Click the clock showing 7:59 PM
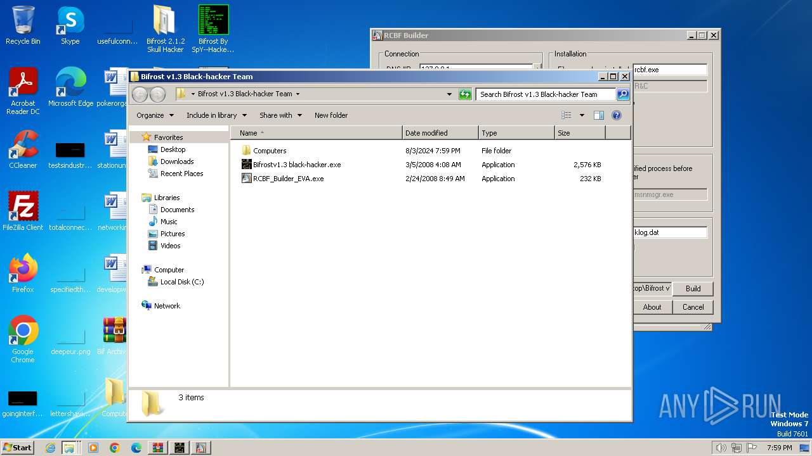 779,448
